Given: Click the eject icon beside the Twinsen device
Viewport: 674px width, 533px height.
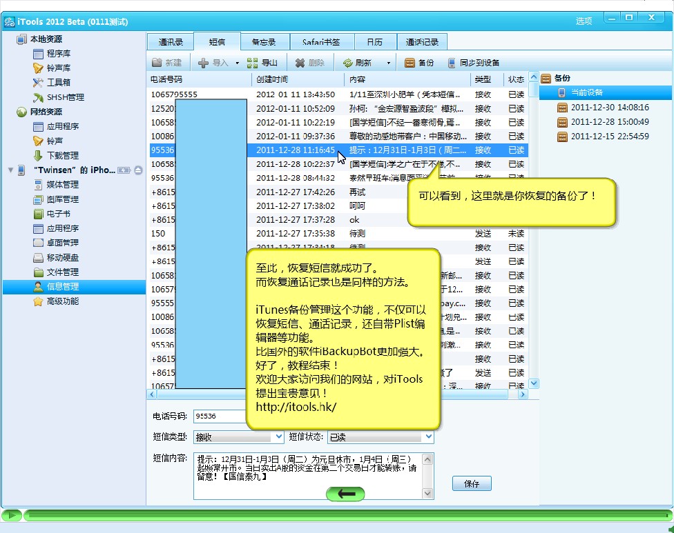Looking at the screenshot, I should (139, 170).
